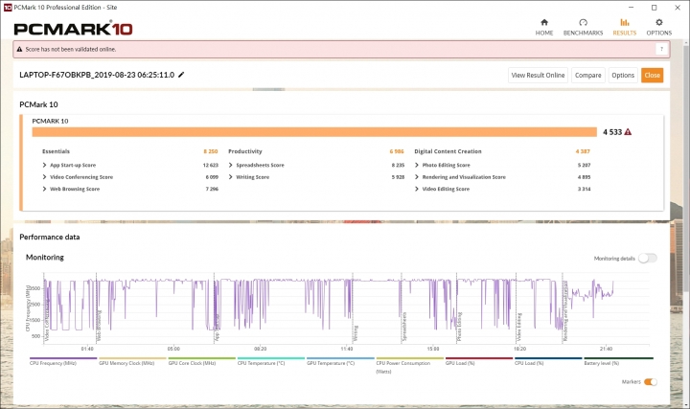Click the Web Browsing marker in chart
Image resolution: width=690 pixels, height=409 pixels.
[x=99, y=327]
